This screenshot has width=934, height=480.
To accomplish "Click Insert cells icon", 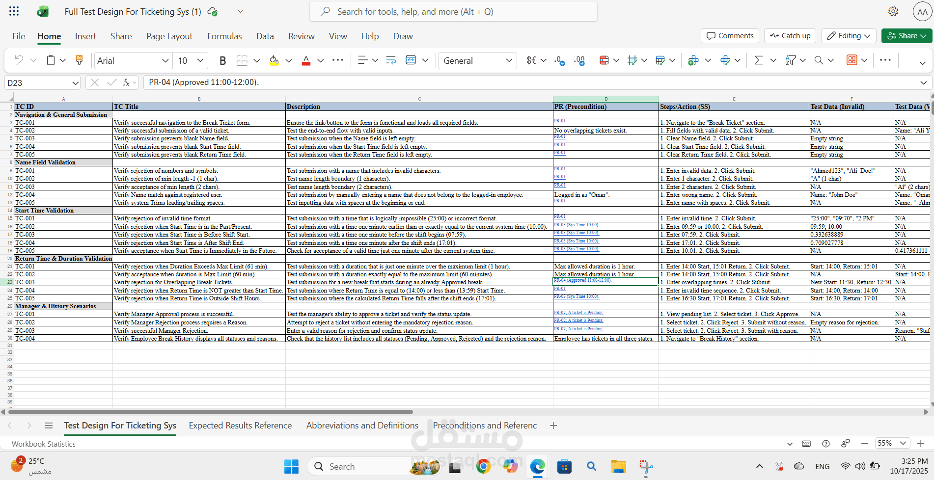I will [x=693, y=60].
